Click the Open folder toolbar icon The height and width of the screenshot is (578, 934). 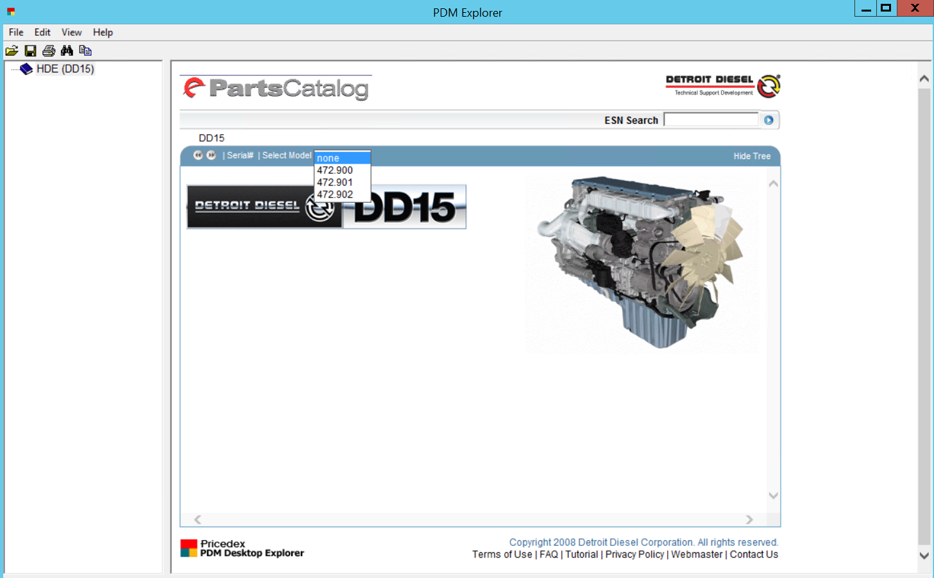[x=12, y=51]
